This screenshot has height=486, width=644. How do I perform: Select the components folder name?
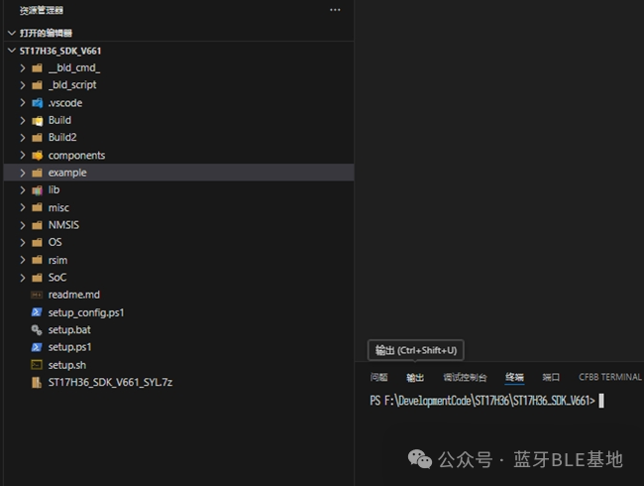(76, 156)
